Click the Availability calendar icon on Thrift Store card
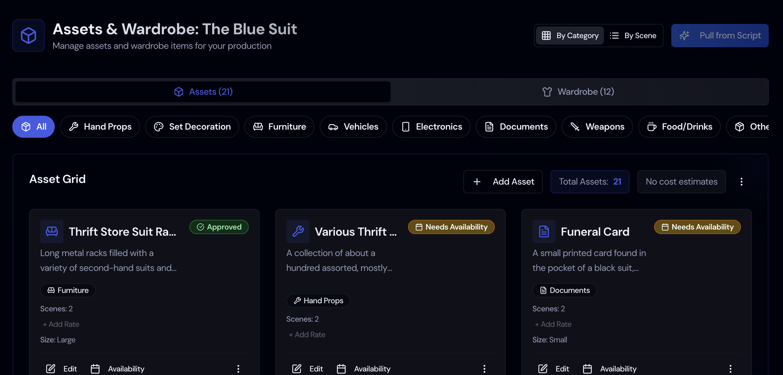The image size is (783, 375). tap(95, 369)
